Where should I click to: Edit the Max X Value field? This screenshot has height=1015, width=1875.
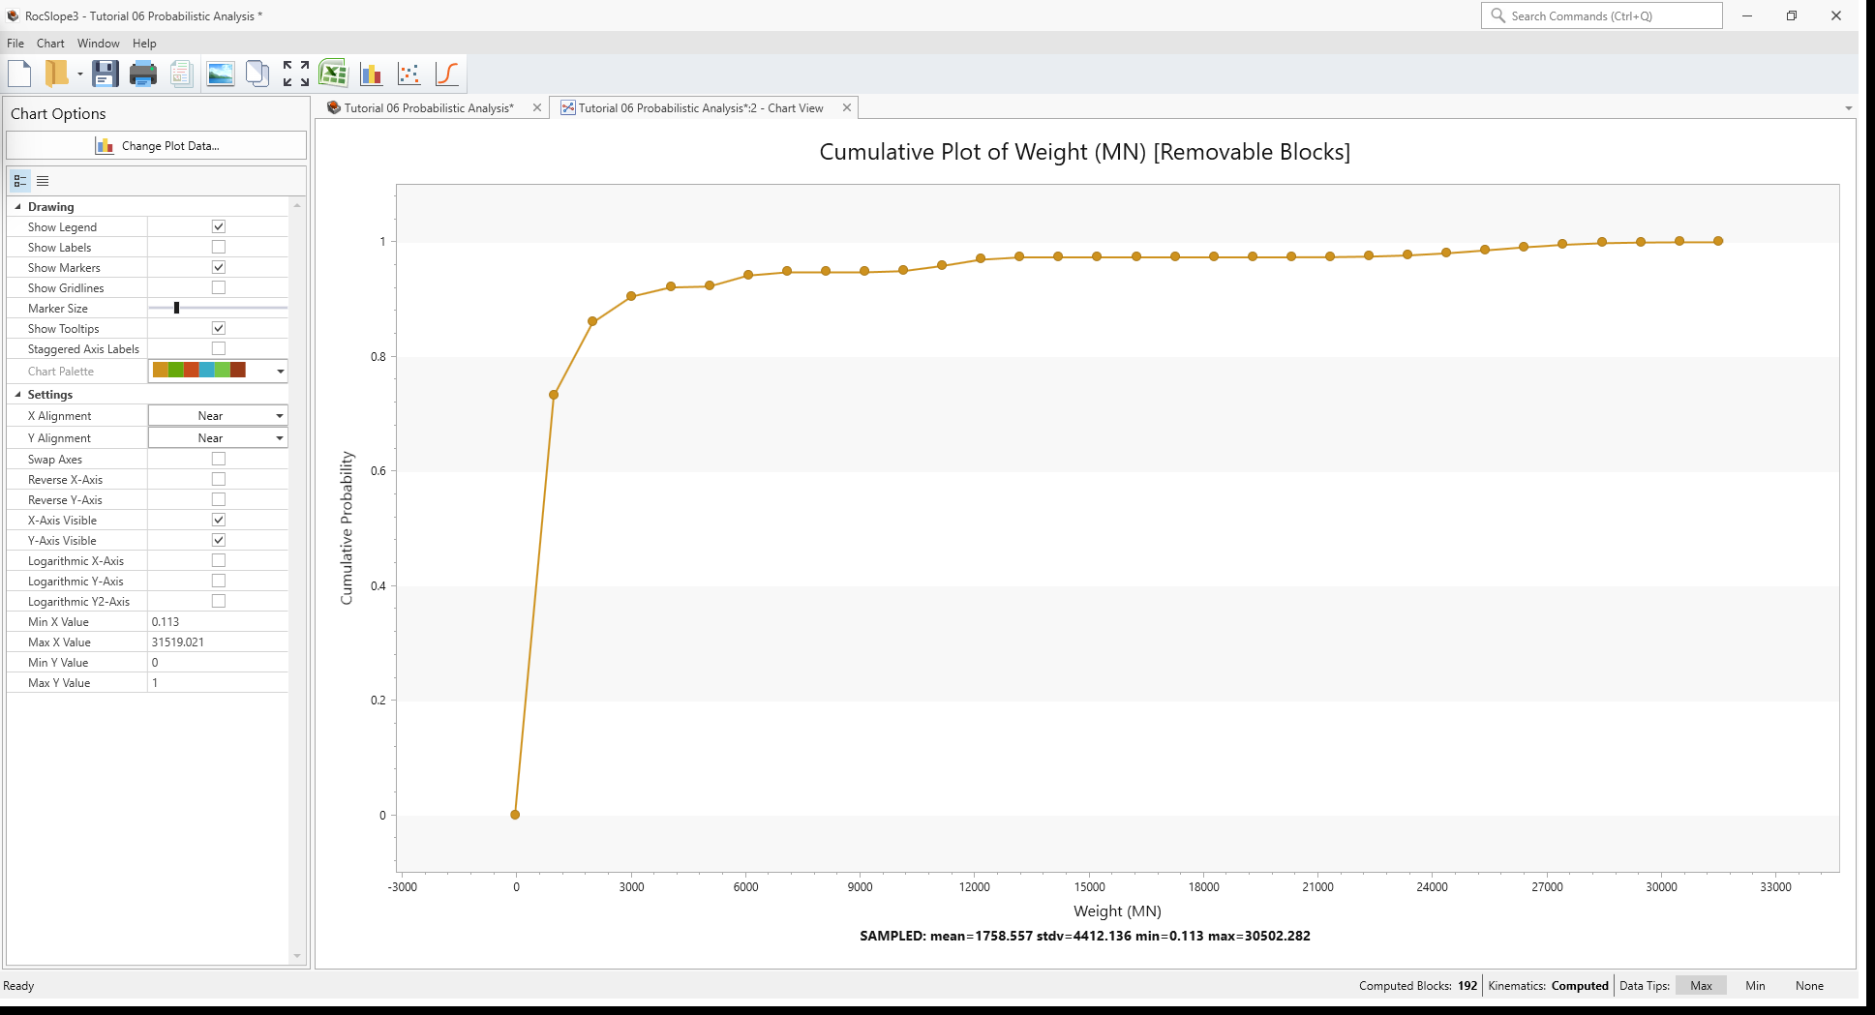(218, 642)
